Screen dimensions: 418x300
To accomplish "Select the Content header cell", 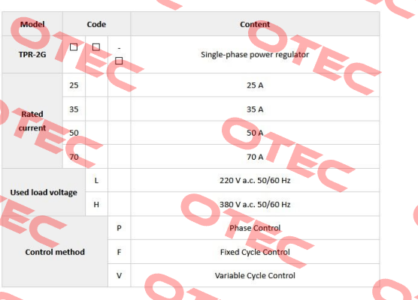I will [x=255, y=24].
